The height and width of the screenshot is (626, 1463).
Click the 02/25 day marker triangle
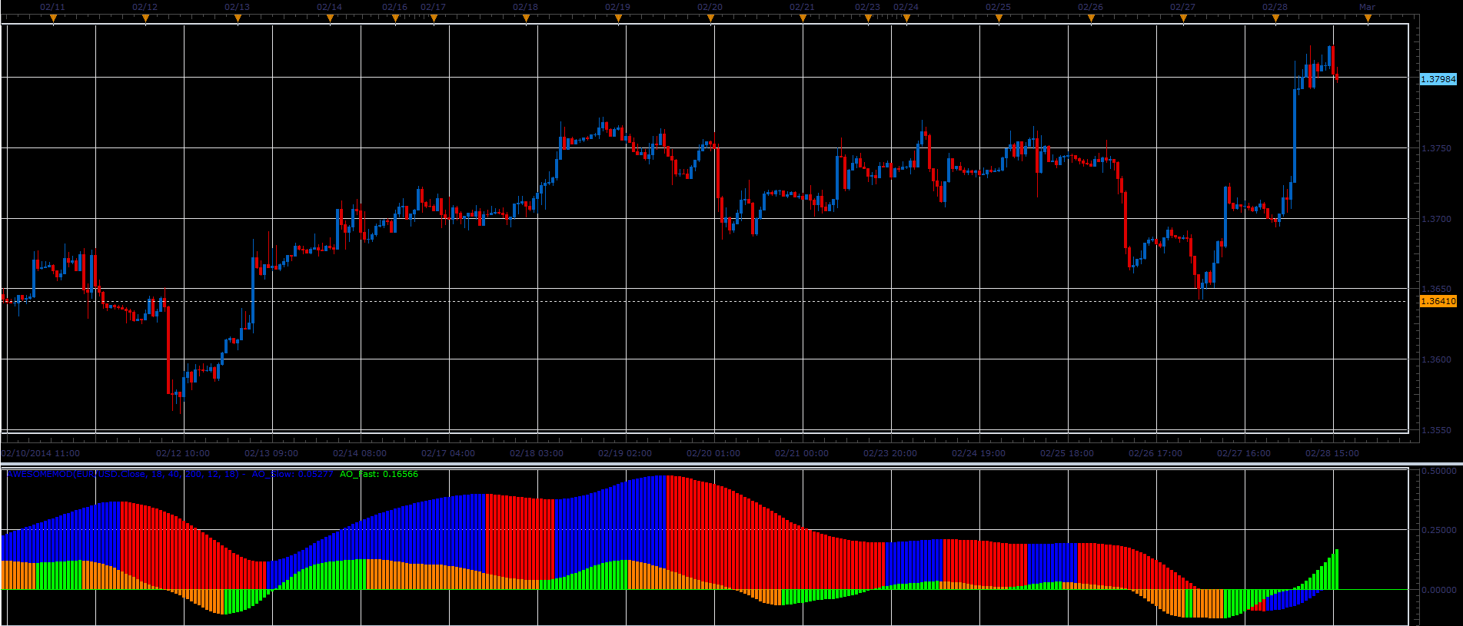[x=999, y=19]
